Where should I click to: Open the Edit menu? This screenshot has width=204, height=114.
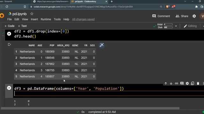pyautogui.click(x=17, y=19)
